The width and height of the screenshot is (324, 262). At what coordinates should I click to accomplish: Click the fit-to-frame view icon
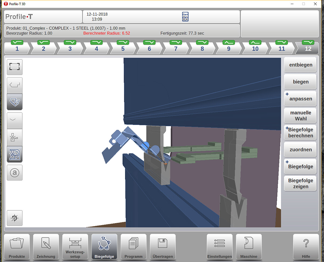tap(15, 67)
